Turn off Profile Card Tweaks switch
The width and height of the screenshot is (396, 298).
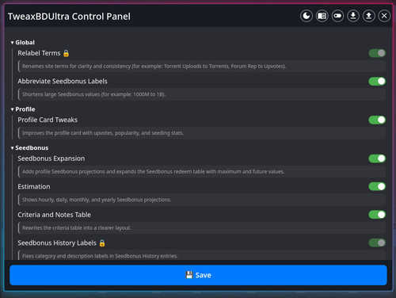[x=377, y=120]
